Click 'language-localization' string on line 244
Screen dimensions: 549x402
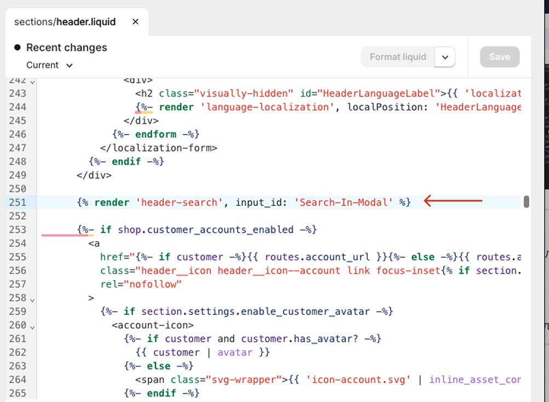(267, 107)
